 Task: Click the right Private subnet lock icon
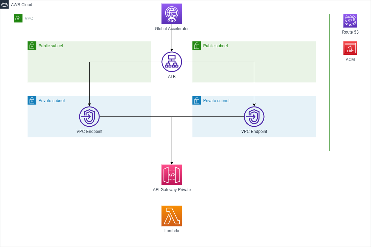point(197,100)
